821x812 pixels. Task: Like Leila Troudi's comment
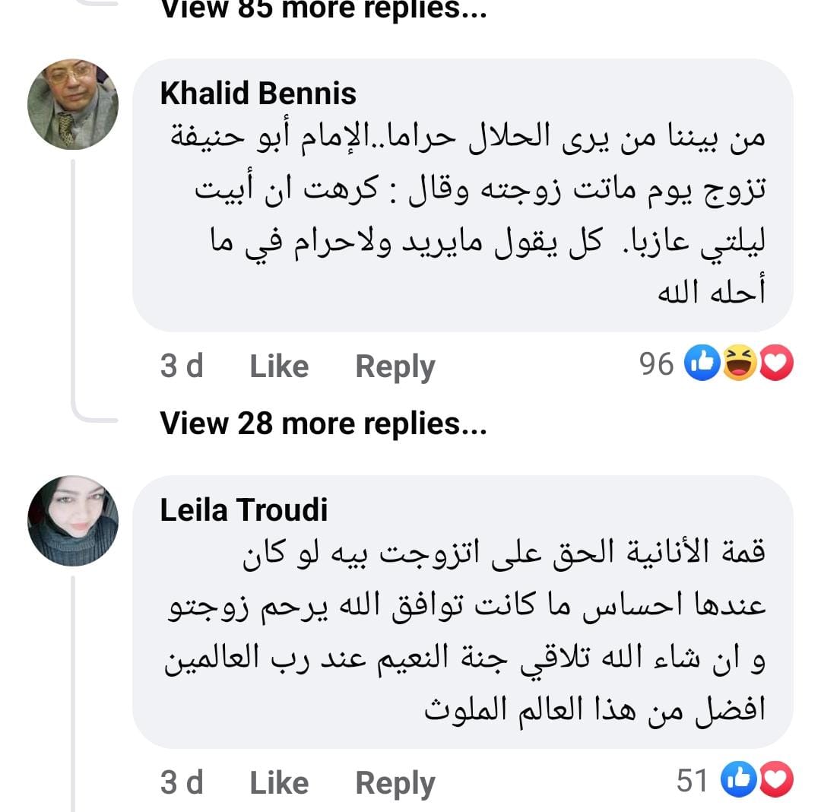[279, 782]
